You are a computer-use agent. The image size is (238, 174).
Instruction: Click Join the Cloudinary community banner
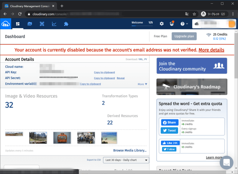coord(192,66)
